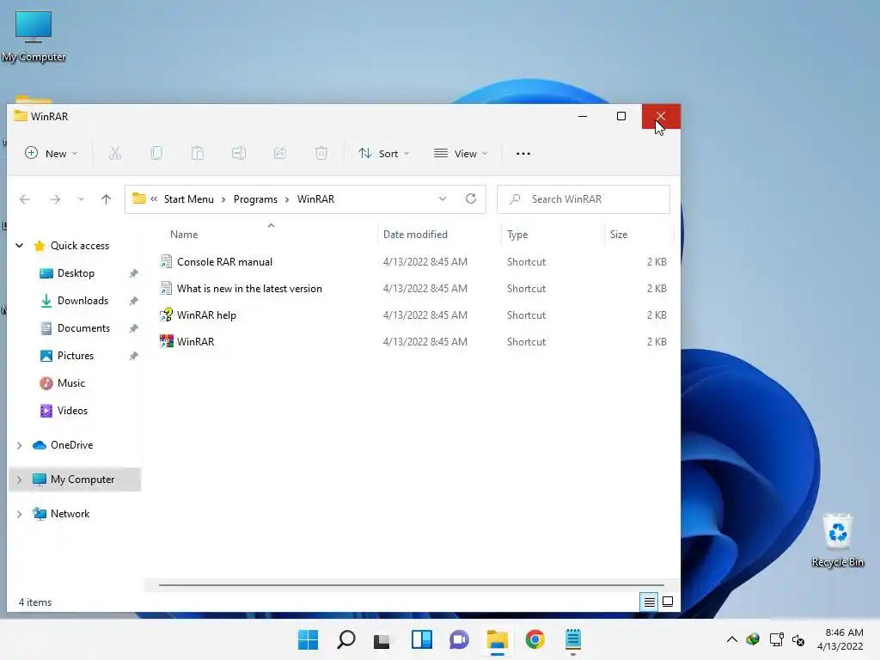Click the Cut scissors icon

point(115,153)
